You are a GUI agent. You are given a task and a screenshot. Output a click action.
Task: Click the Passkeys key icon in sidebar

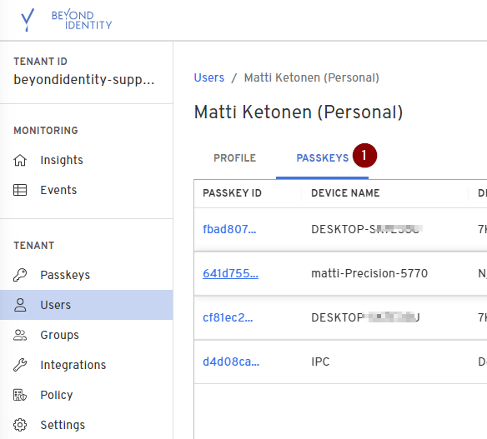(20, 275)
